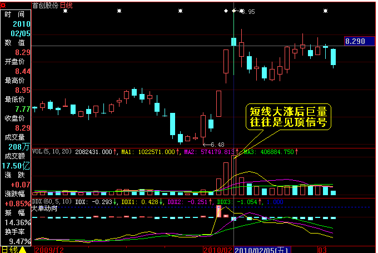This screenshot has width=378, height=253.
Task: Click the 2009/12 label on time axis
Action: pos(49,250)
